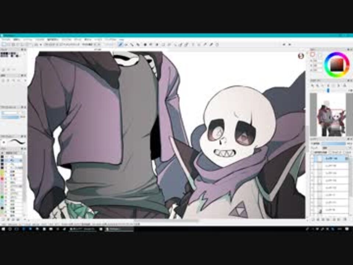Toggle visibility of second layer in list

tap(313, 166)
